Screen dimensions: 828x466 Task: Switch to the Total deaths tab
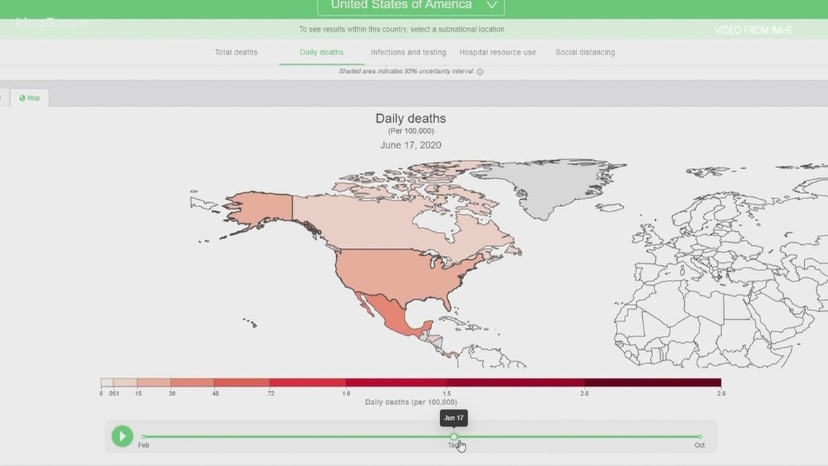pyautogui.click(x=235, y=52)
